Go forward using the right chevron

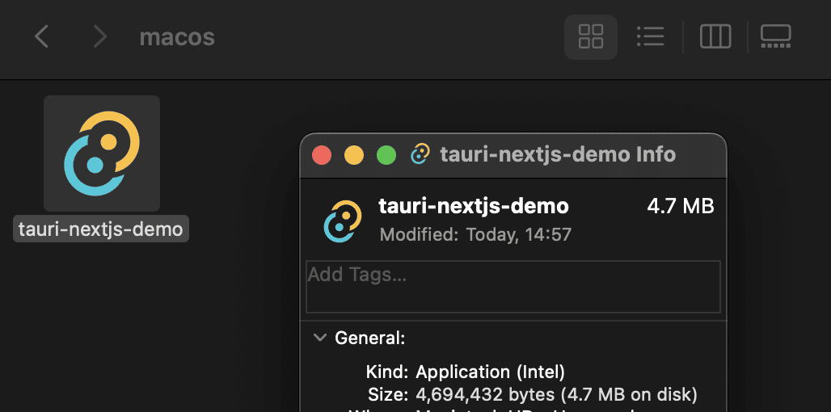(x=99, y=36)
